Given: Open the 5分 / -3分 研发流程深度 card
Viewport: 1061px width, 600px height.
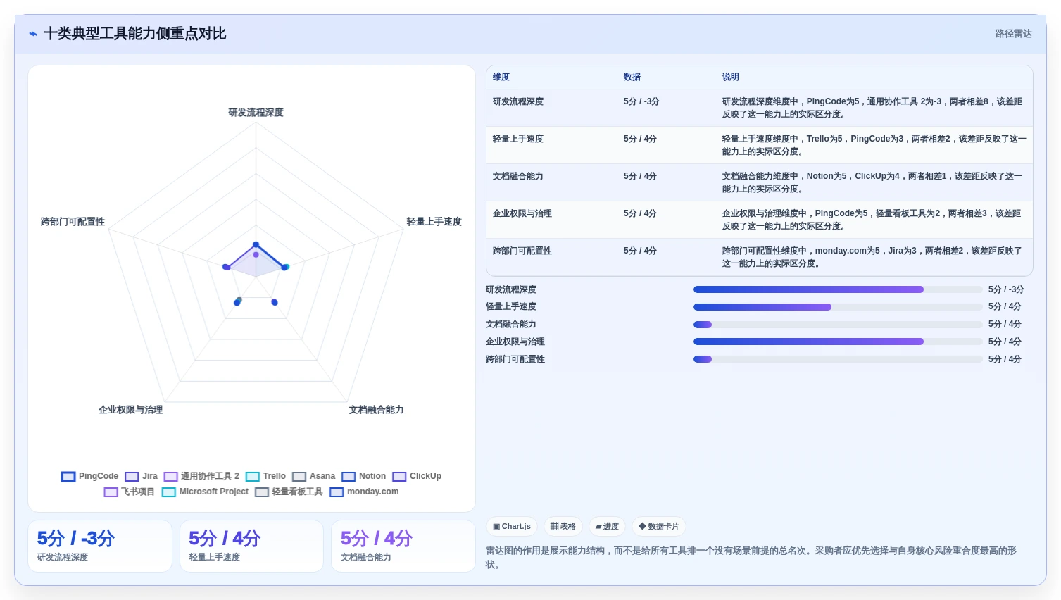Looking at the screenshot, I should pos(100,546).
